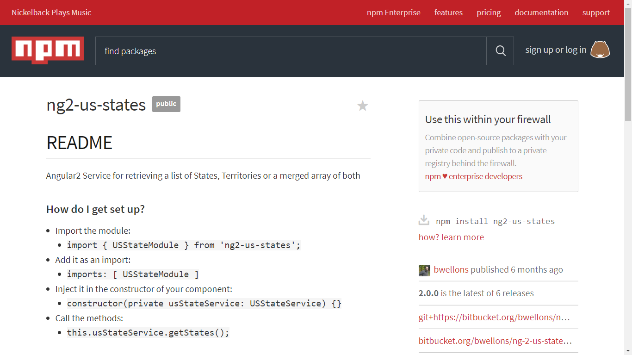
Task: Go to pricing page
Action: pyautogui.click(x=489, y=12)
